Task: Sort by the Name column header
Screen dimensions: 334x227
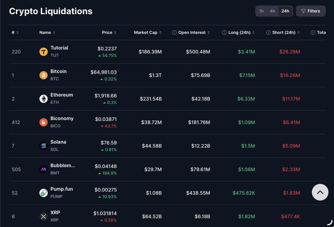Action: [x=47, y=32]
